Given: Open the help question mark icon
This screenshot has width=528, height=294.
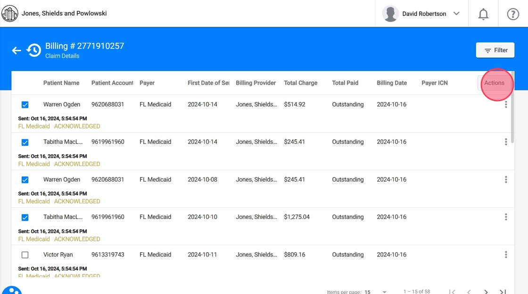Looking at the screenshot, I should [x=513, y=14].
